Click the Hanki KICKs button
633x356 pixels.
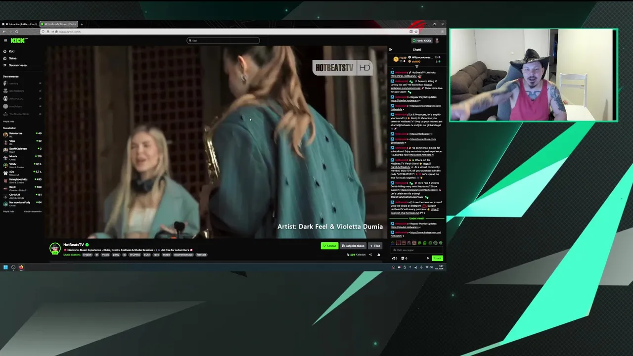click(422, 41)
